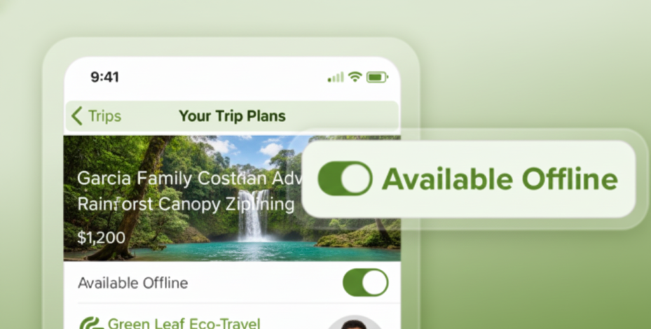Tap the battery indicator icon
The width and height of the screenshot is (651, 329).
click(x=377, y=77)
